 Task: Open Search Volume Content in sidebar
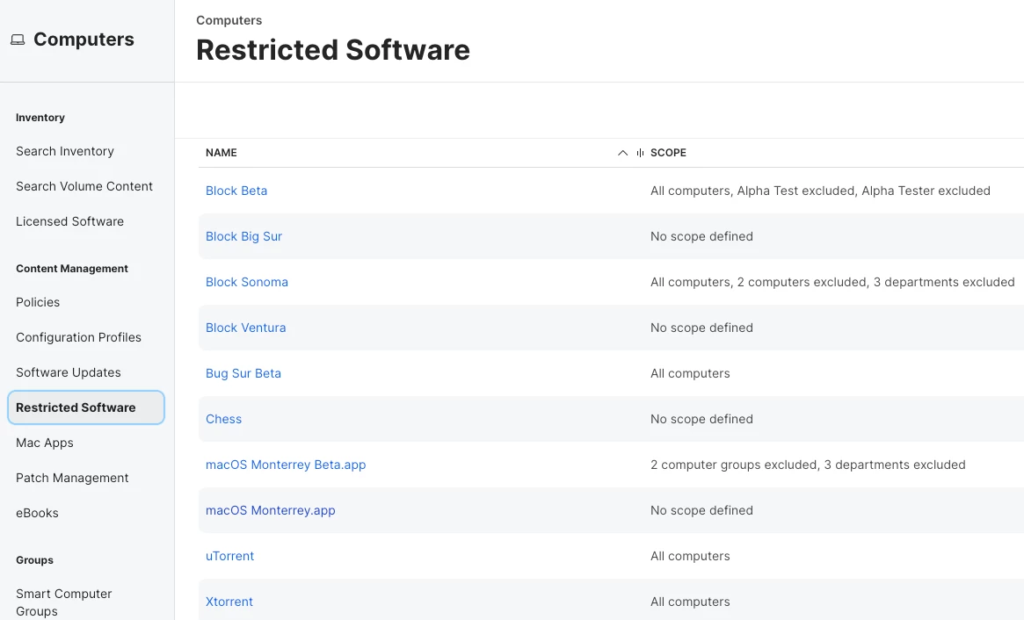(x=84, y=187)
